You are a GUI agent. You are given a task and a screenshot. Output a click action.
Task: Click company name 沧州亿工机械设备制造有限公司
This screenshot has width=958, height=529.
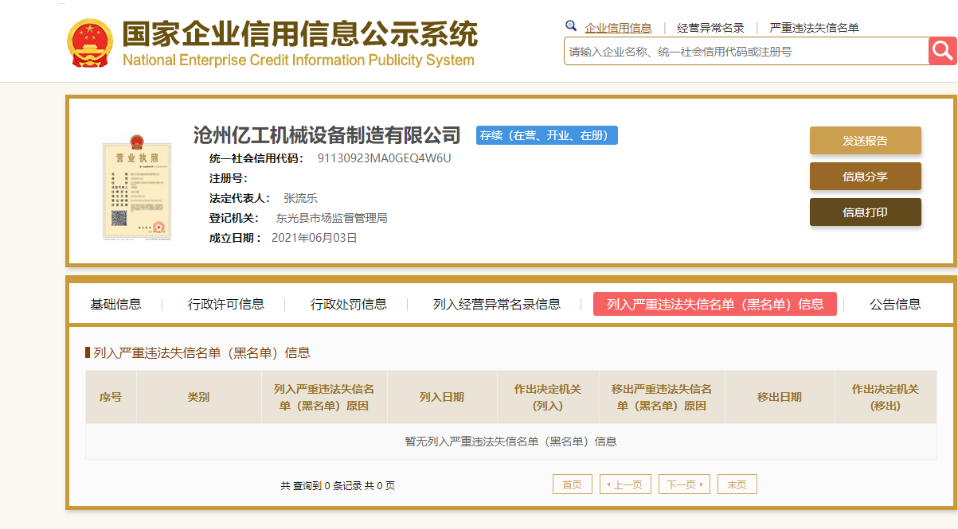point(327,135)
